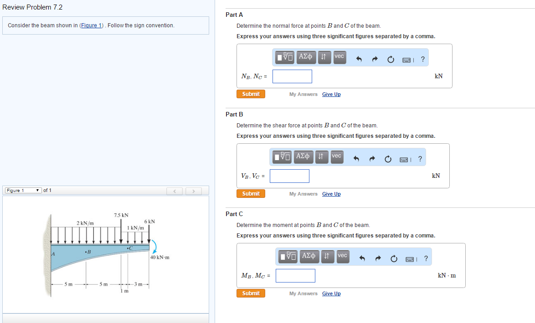Click reset circular arrow in Part B toolbar

click(x=388, y=159)
